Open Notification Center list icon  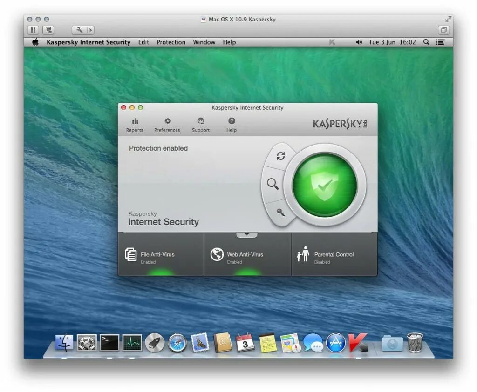440,42
